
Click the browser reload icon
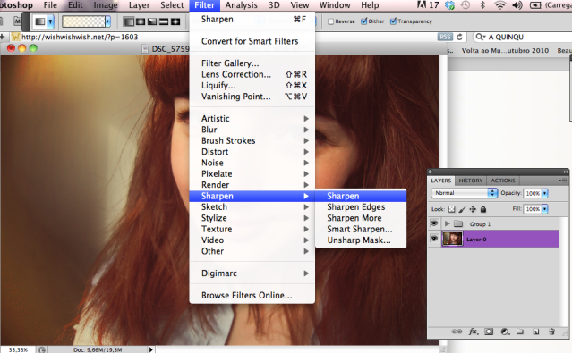tap(459, 37)
